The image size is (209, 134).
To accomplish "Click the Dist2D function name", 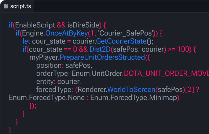I will tap(100, 49).
